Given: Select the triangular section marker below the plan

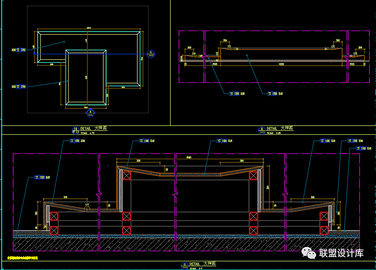Looking at the screenshot, I should pyautogui.click(x=91, y=113).
